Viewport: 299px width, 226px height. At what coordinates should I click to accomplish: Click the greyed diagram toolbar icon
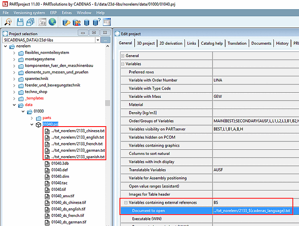(42, 22)
